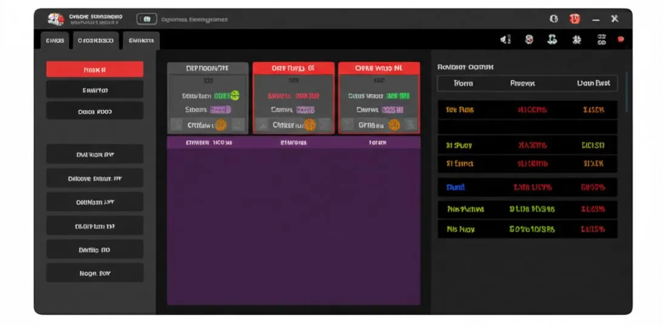Click the orange chip in third red card
663x326 pixels.
tap(394, 125)
